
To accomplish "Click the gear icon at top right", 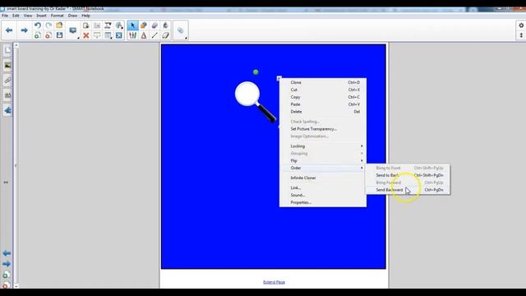I will point(521,25).
